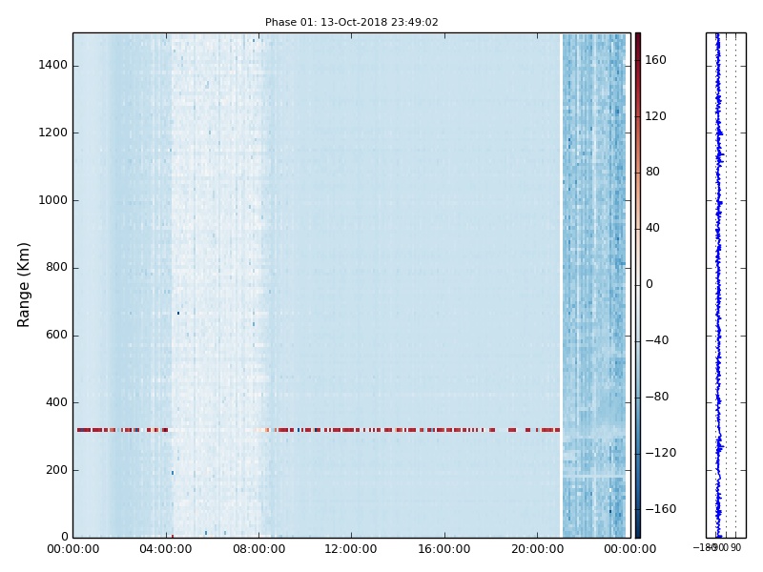
Task: Click the 04:00:00 time axis label
Action: (165, 549)
